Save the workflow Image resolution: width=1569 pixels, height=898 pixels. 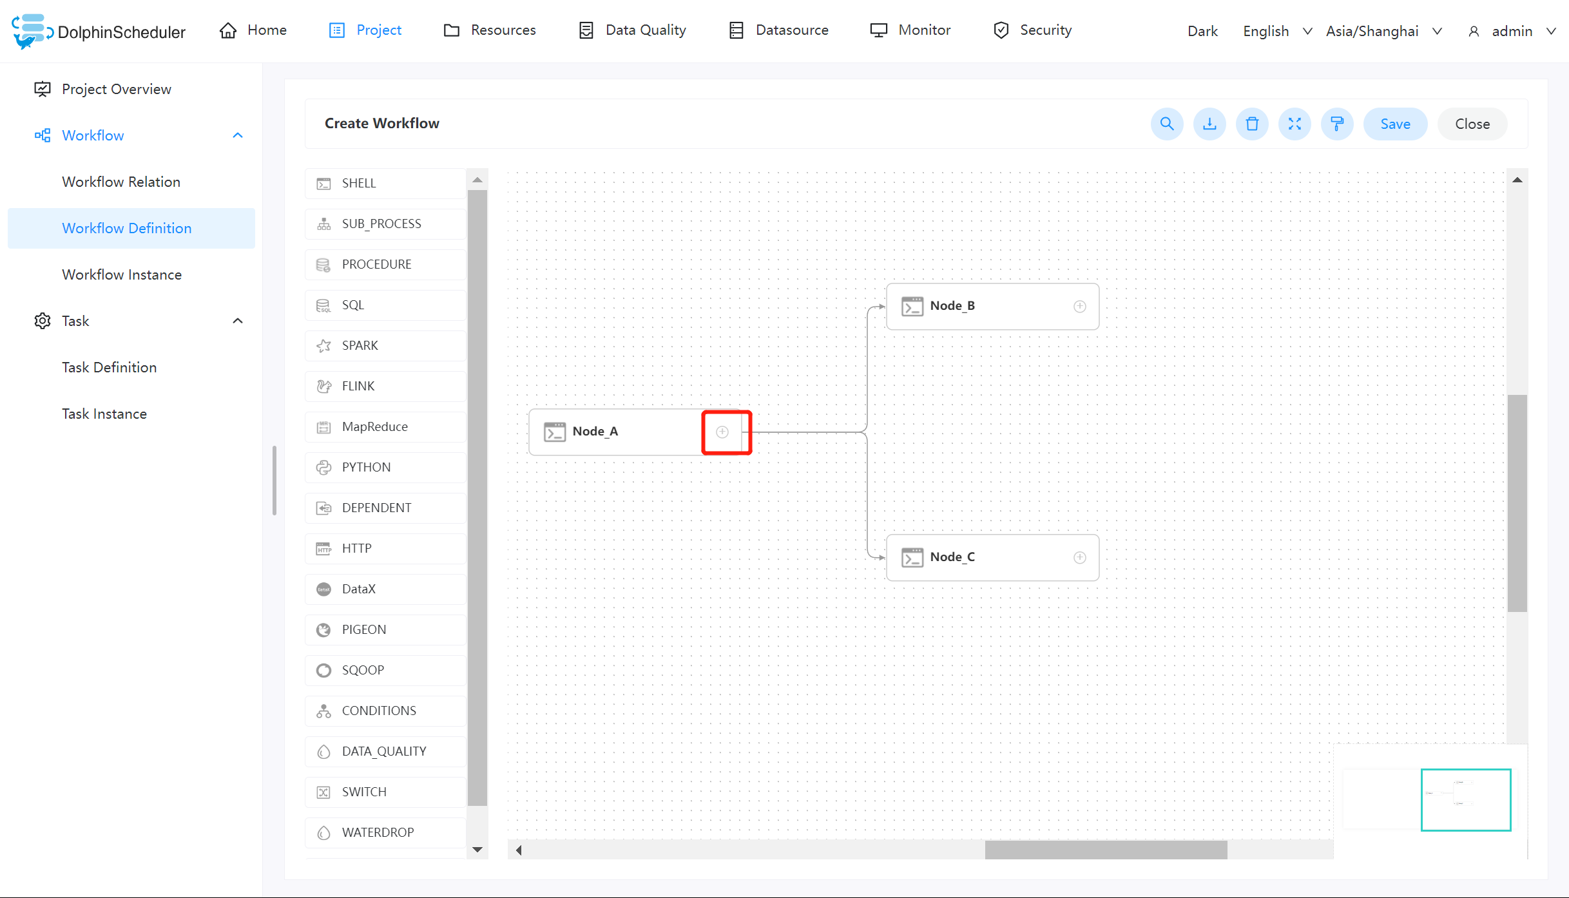click(1394, 124)
